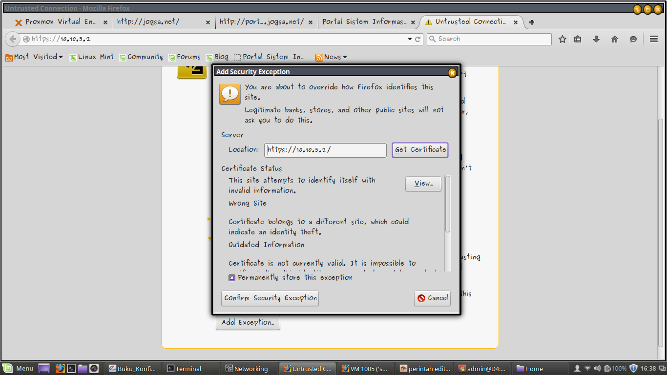Switch to the http://port...jogsa.net/ tab
Screen dimensions: 667x375
point(267,22)
